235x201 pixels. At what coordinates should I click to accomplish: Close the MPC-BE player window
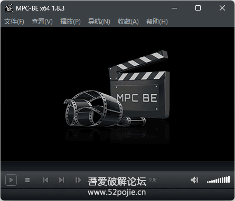point(222,8)
